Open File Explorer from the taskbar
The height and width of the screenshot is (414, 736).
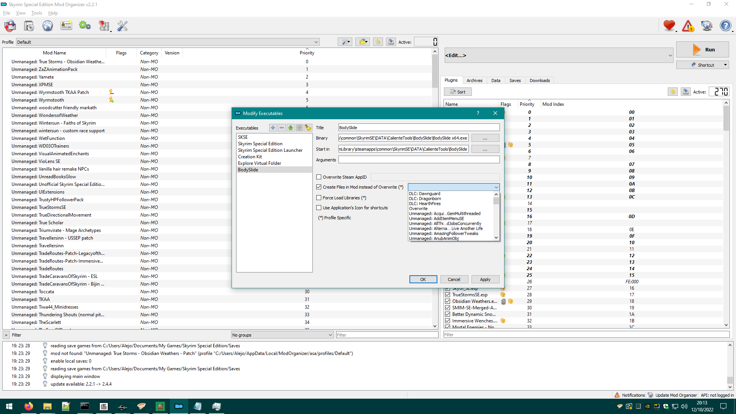coord(47,406)
